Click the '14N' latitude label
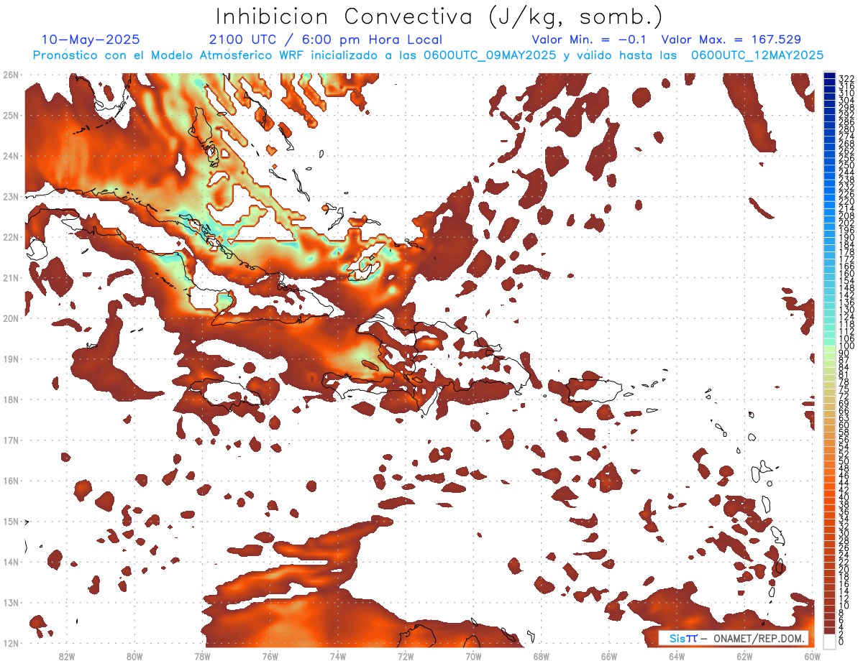This screenshot has height=666, width=863. [x=11, y=562]
